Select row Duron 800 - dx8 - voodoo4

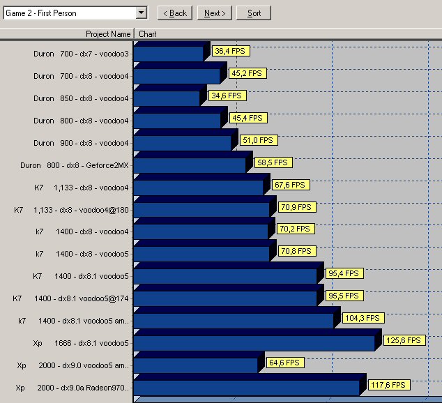(x=81, y=121)
